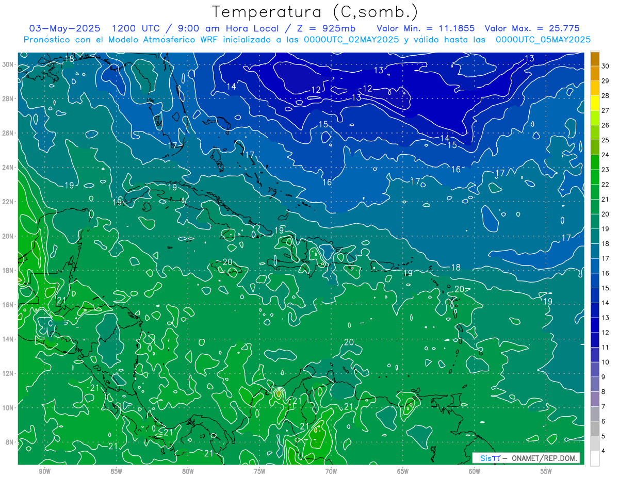Click the colour legend label '22'
The width and height of the screenshot is (619, 478).
point(606,185)
